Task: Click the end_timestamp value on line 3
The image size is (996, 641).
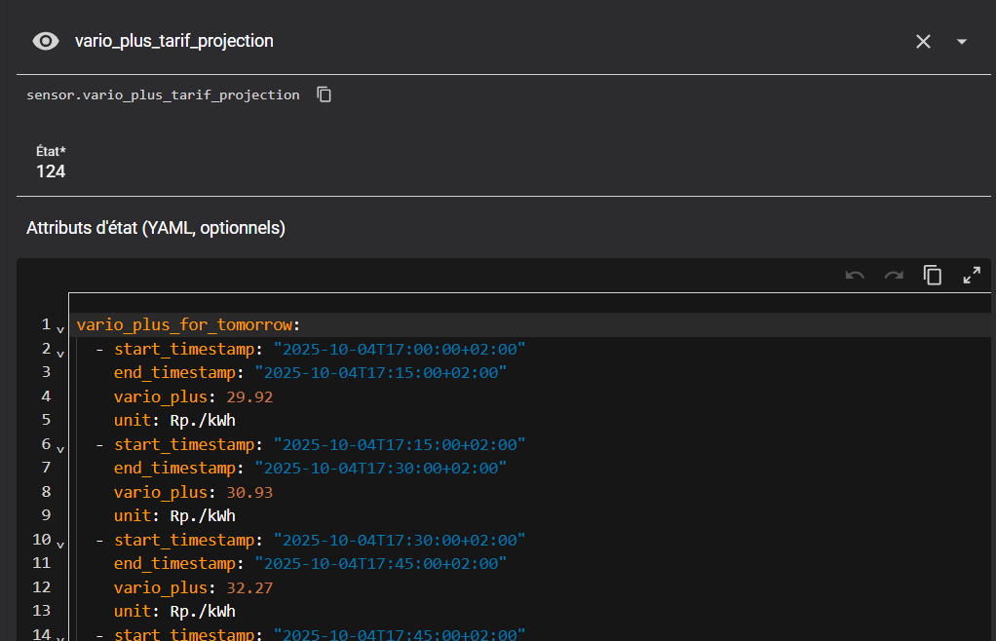Action: coord(380,372)
